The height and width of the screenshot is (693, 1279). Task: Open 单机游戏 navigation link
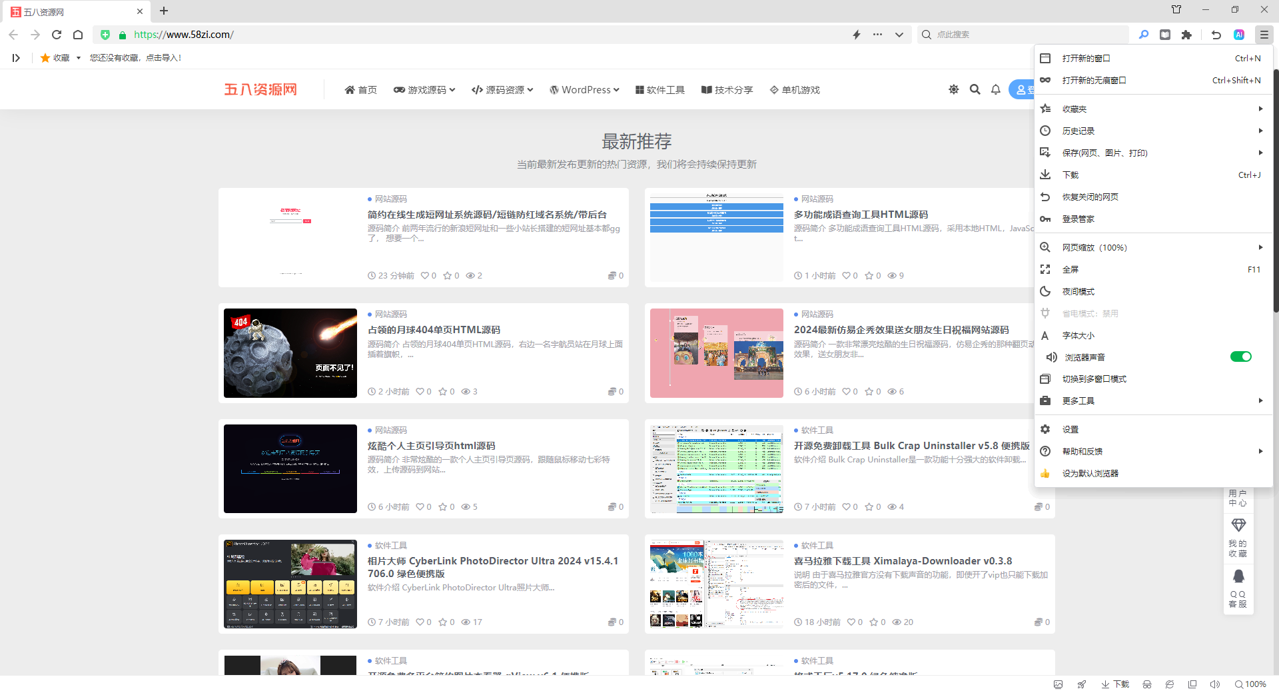pos(795,90)
